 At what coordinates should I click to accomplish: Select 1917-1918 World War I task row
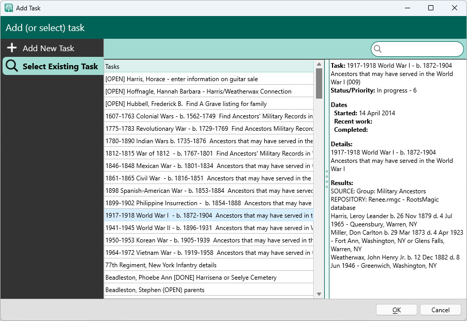click(x=209, y=215)
